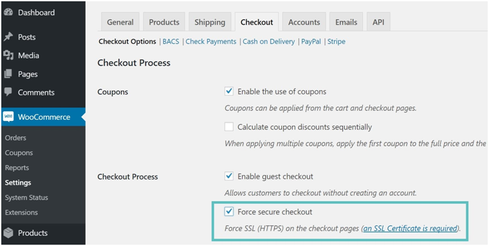Check Calculate coupon discounts sequentially
This screenshot has width=489, height=246.
tap(229, 127)
